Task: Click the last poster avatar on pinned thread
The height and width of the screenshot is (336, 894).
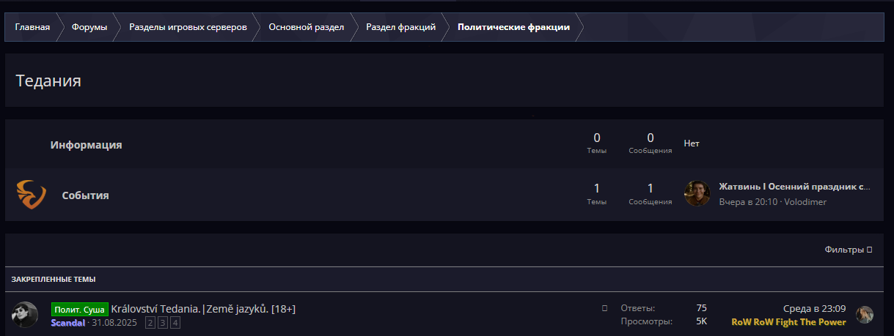Action: coord(865,315)
